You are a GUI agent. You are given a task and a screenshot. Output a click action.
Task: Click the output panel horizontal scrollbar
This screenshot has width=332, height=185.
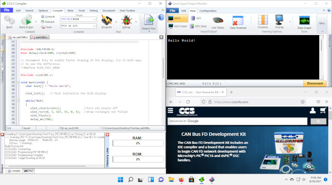coord(47,166)
